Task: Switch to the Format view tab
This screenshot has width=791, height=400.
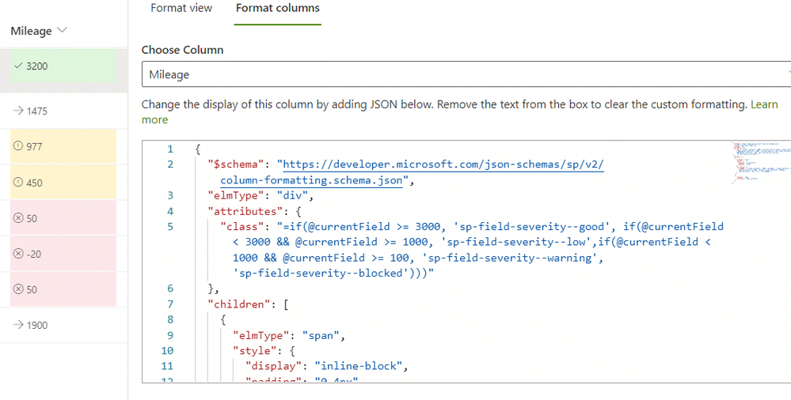Action: [181, 9]
